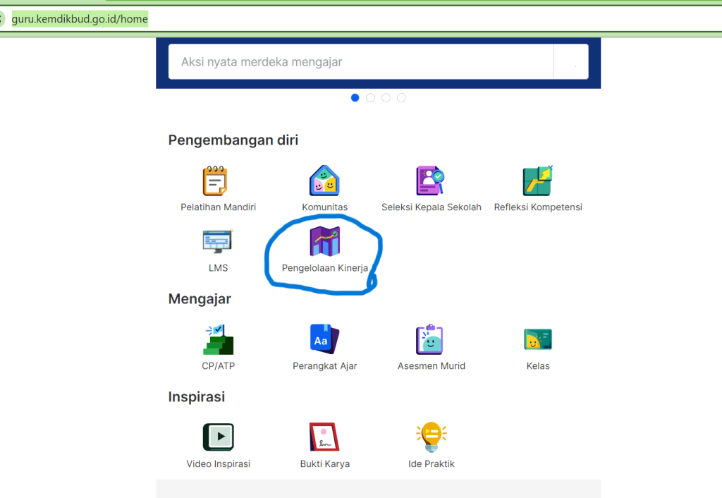Open the Ide Praktik lightbulb icon

coord(431,437)
